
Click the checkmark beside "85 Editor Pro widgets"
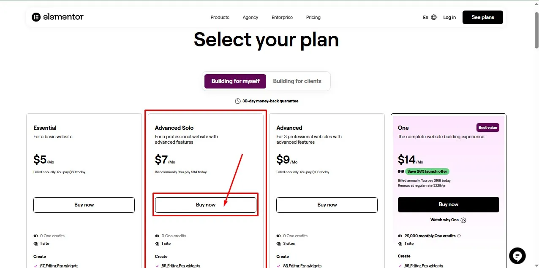click(156, 266)
